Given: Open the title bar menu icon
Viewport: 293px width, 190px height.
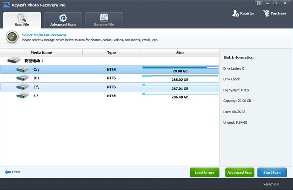Looking at the screenshot, I should (x=259, y=3).
